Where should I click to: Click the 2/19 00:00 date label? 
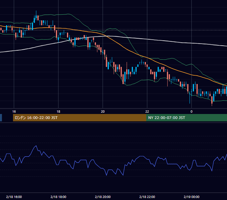coord(192,197)
